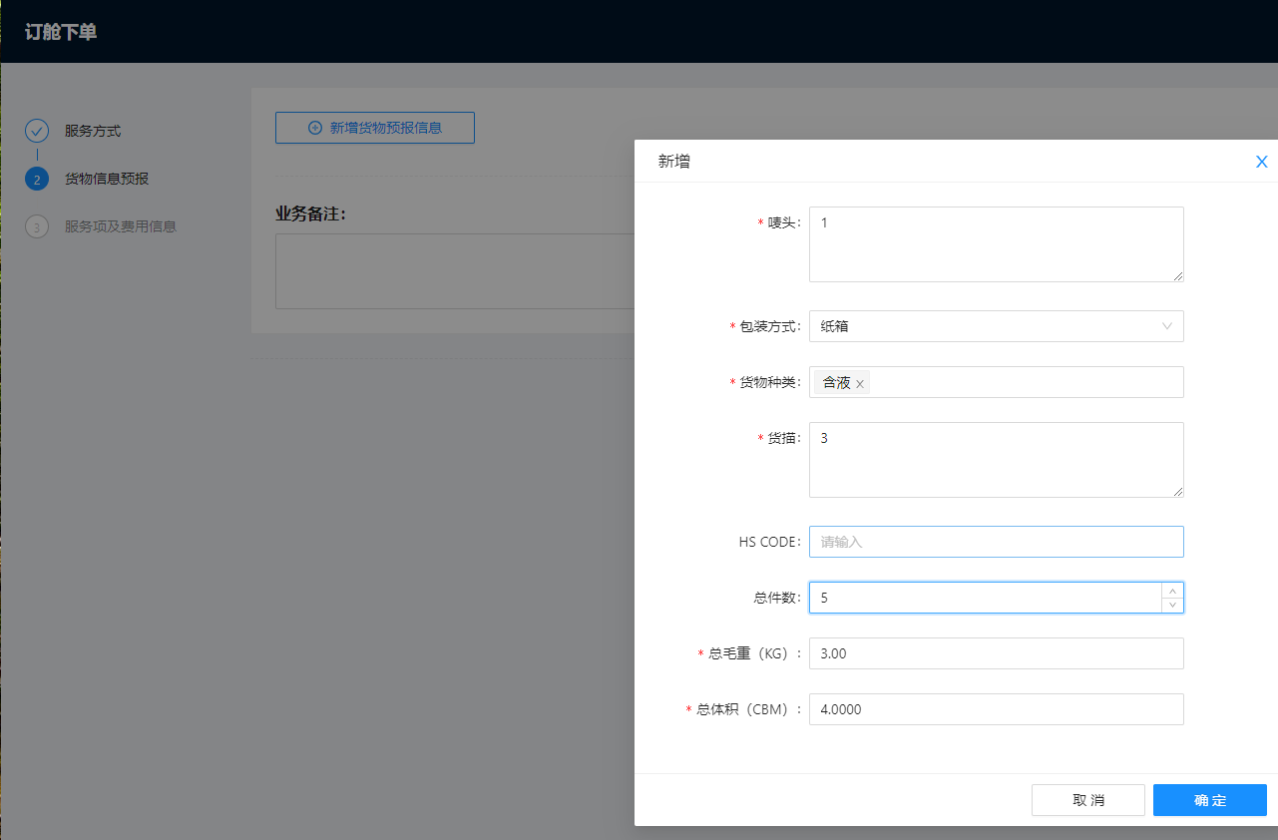Image resolution: width=1278 pixels, height=840 pixels.
Task: Click the 总体积 (CBM) input field
Action: click(x=996, y=709)
